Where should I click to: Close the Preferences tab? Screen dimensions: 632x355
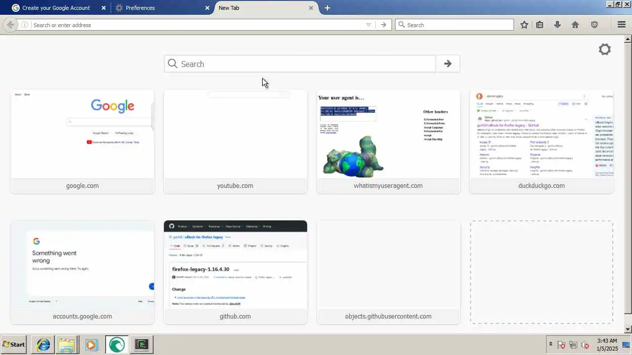coord(207,8)
